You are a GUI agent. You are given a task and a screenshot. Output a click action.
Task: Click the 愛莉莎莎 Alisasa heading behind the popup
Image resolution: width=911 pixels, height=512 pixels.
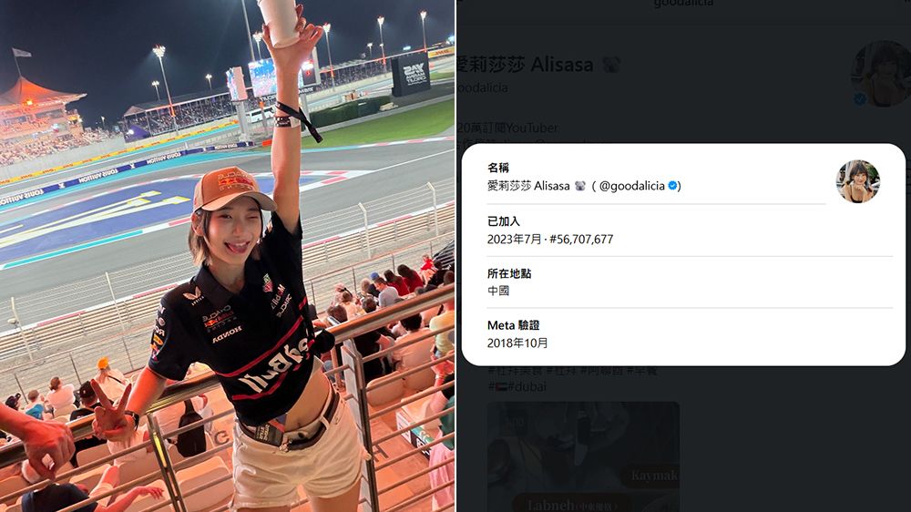(x=526, y=65)
